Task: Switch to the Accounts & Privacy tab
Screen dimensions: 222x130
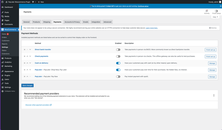Action: tap(72, 22)
